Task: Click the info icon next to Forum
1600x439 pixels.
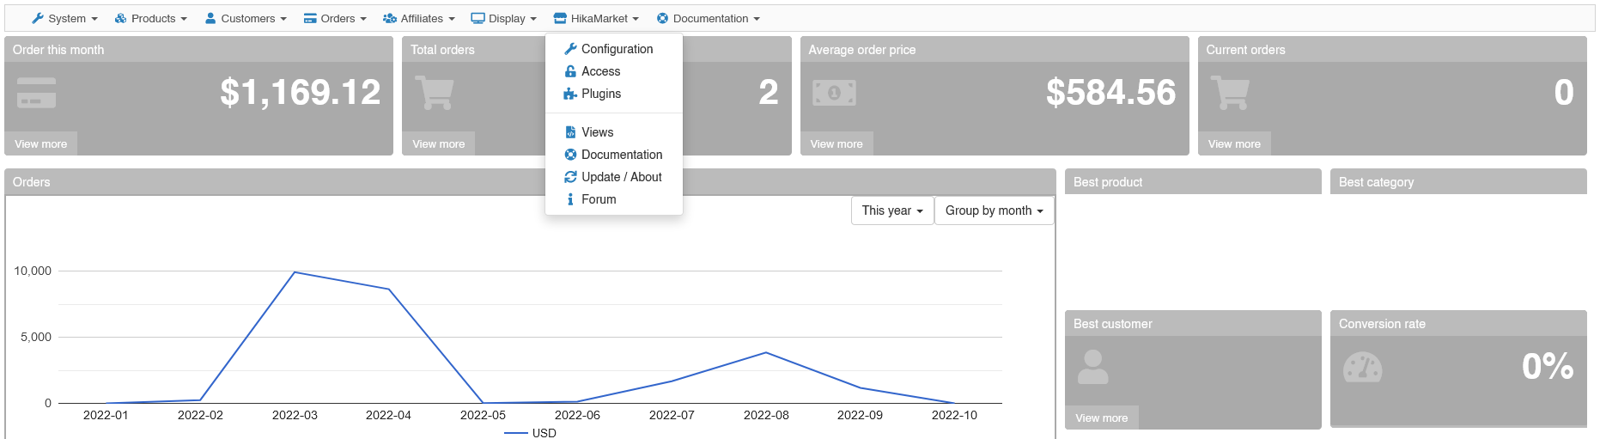Action: point(570,199)
